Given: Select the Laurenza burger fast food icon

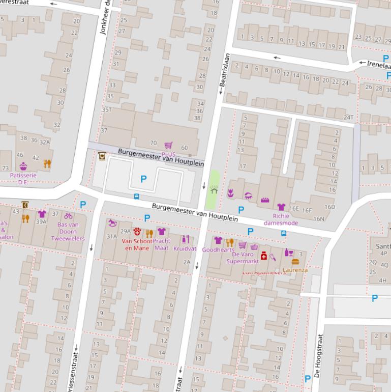Looking at the screenshot, I should [x=295, y=261].
